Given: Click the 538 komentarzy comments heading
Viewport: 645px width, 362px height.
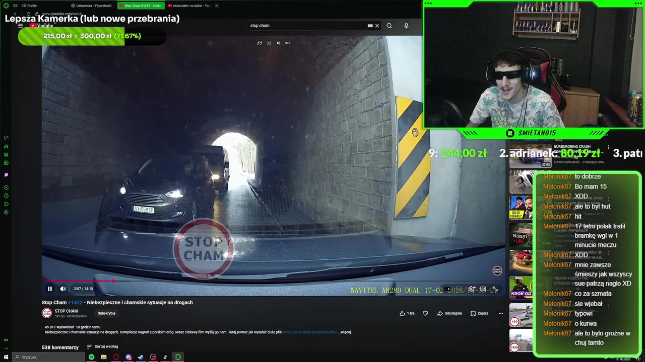Looking at the screenshot, I should pos(60,347).
